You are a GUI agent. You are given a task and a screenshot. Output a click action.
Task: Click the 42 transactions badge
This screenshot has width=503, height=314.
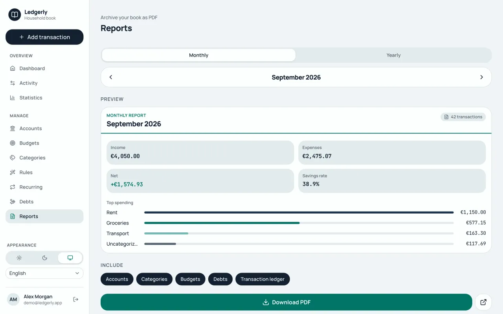[x=463, y=117]
